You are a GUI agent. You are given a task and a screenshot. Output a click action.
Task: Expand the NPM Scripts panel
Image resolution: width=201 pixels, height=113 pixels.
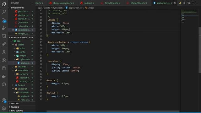click(x=22, y=111)
